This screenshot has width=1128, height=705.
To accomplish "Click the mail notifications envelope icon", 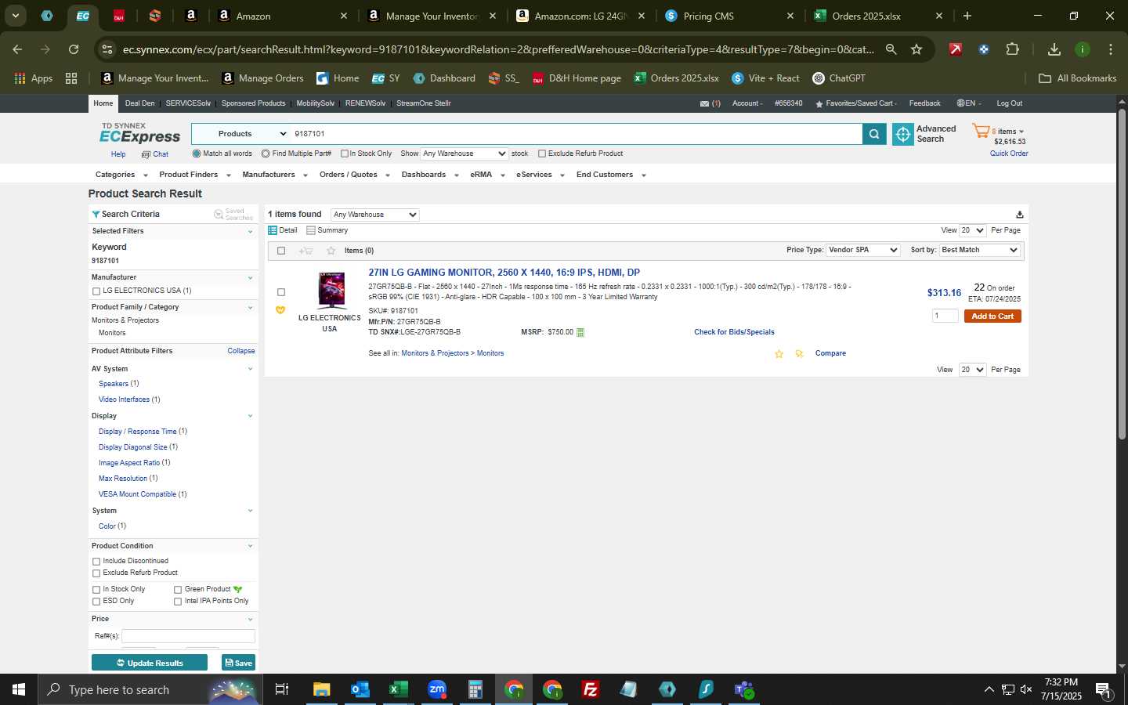I will point(704,103).
